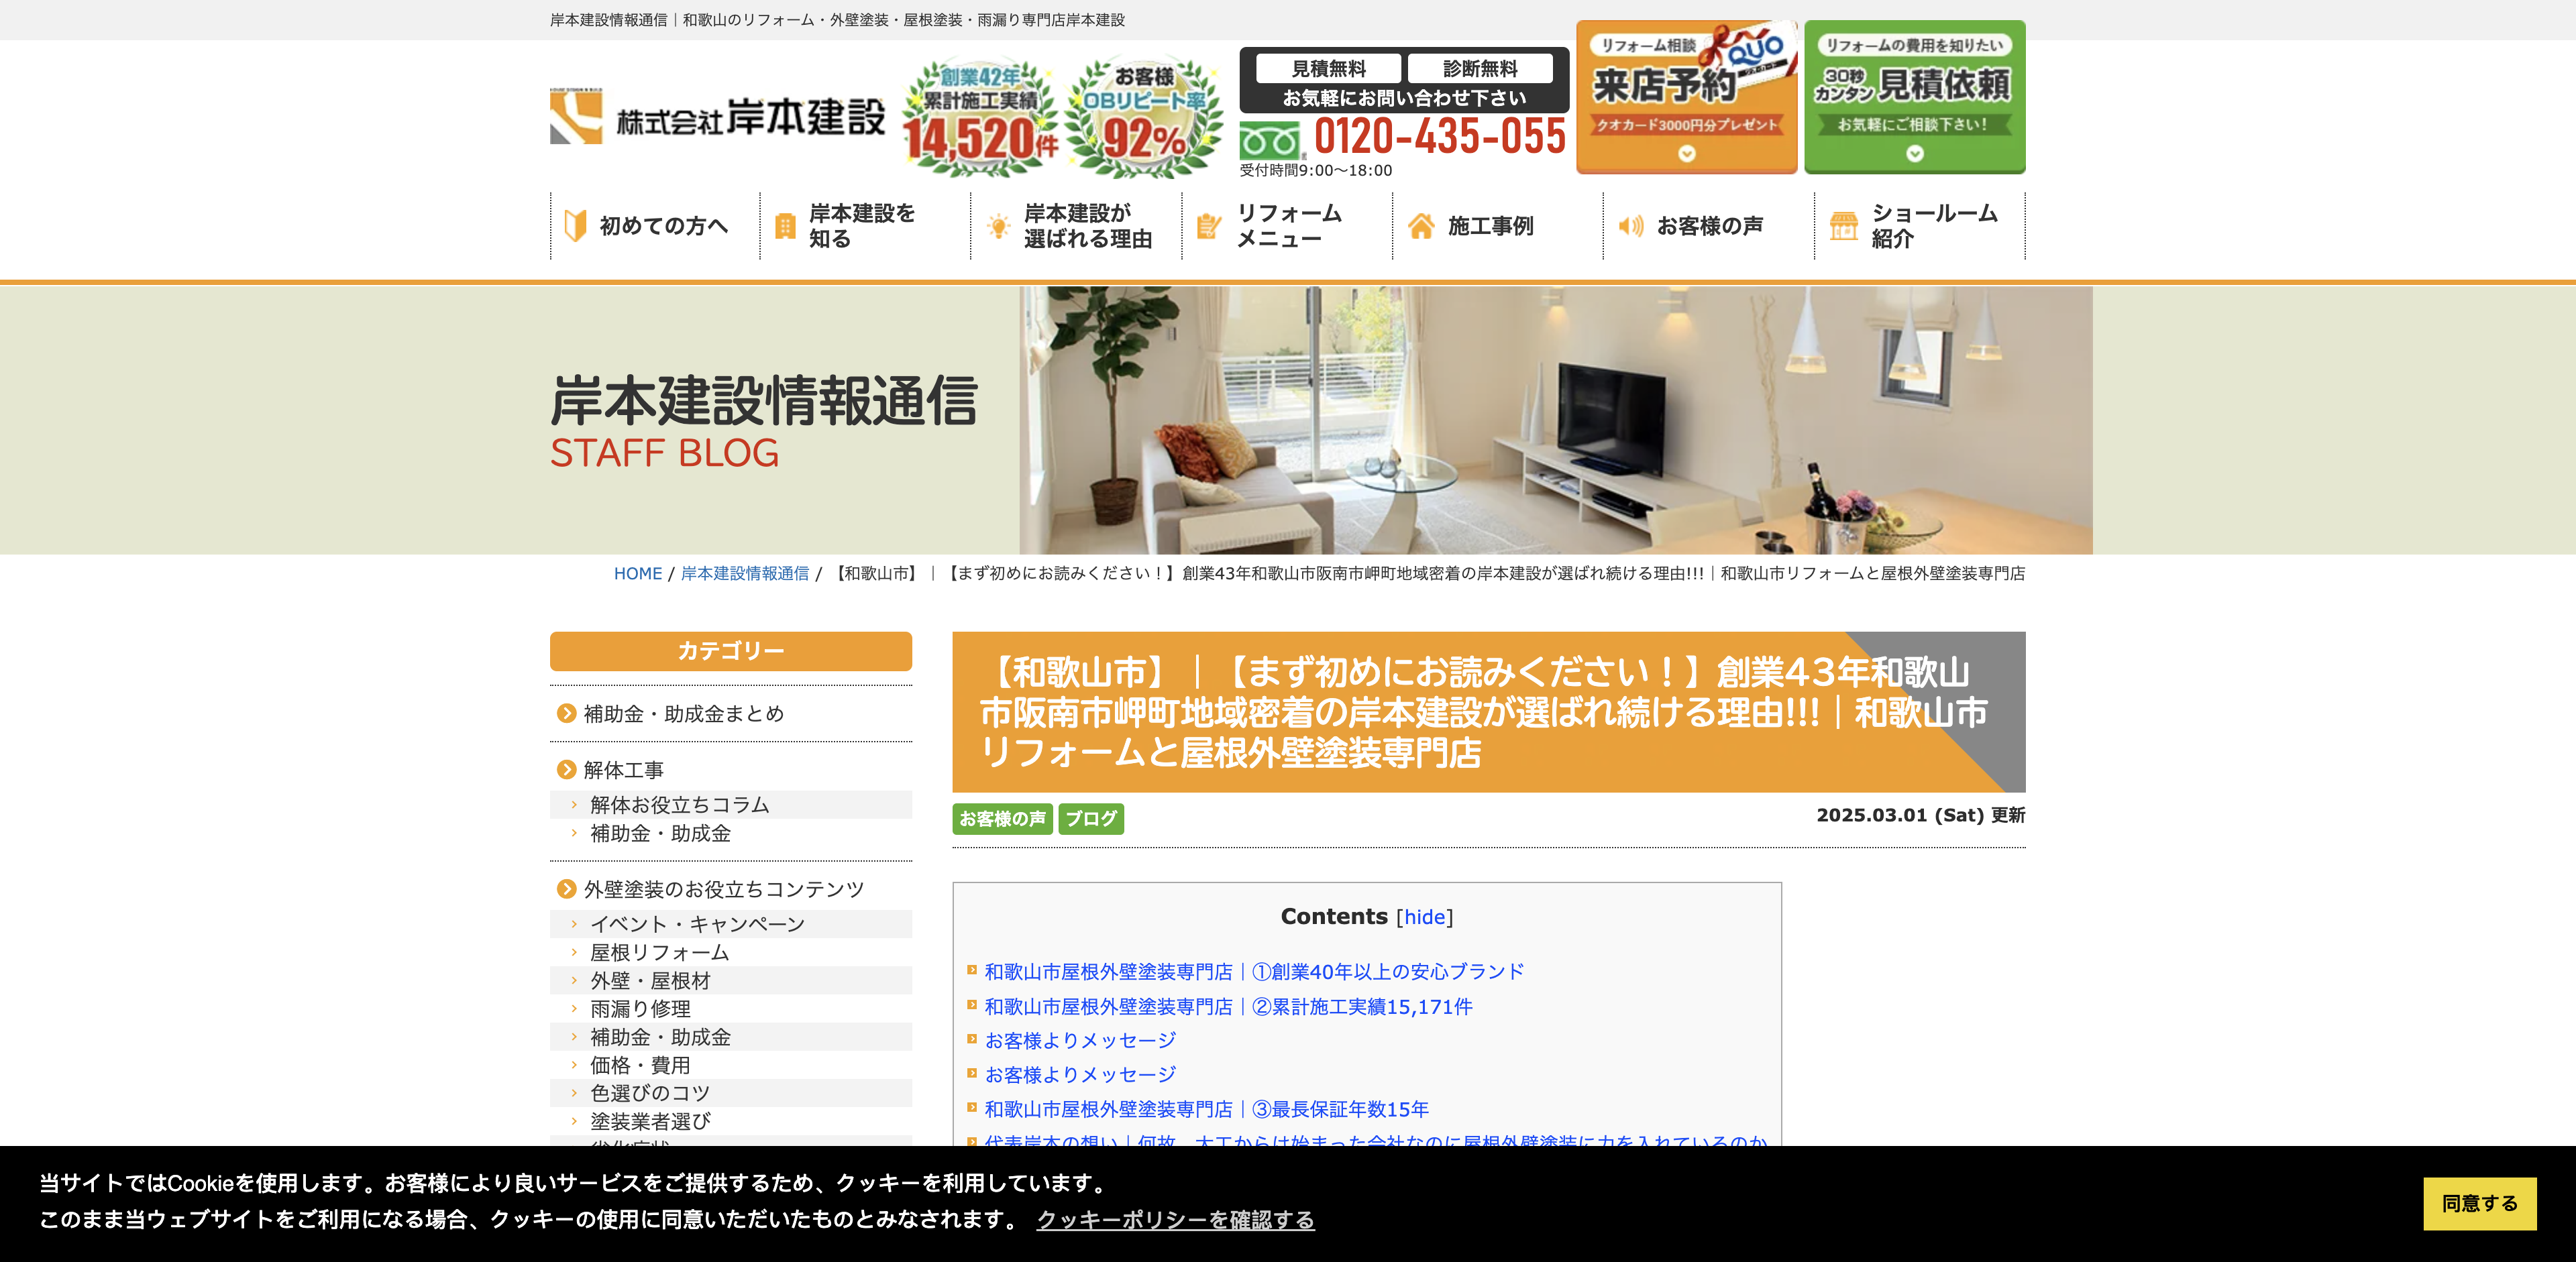The width and height of the screenshot is (2576, 1262).
Task: Click the 2025.03.01 (Sat) 更新 date
Action: pyautogui.click(x=1920, y=815)
